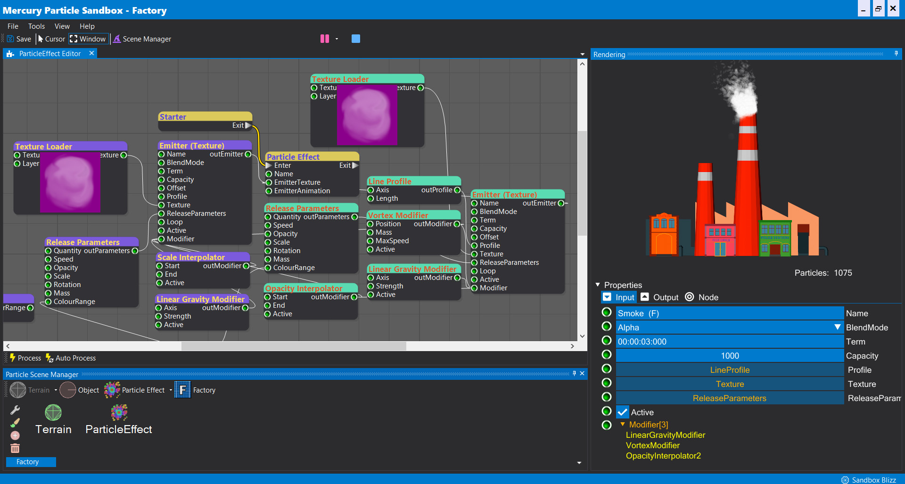The height and width of the screenshot is (484, 905).
Task: Expand the Terrain dropdown arrow
Action: point(55,390)
